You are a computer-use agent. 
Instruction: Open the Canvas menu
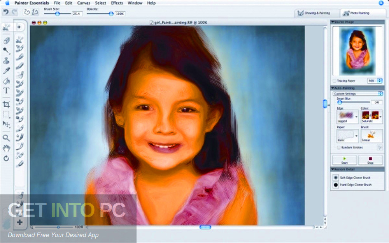[84, 3]
